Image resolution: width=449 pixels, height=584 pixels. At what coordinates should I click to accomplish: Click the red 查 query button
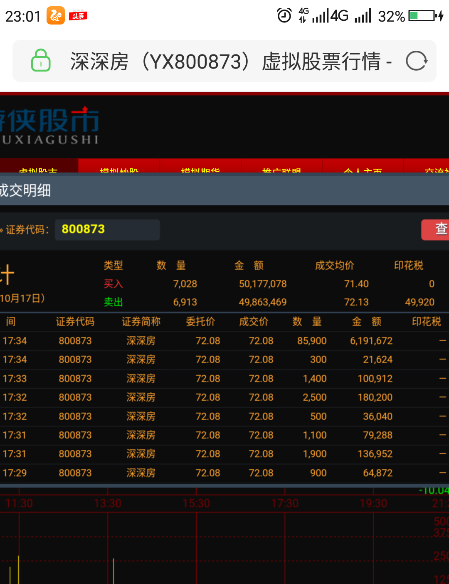[x=437, y=229]
